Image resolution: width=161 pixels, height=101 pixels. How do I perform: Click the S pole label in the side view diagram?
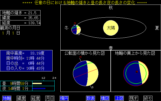point(92,88)
